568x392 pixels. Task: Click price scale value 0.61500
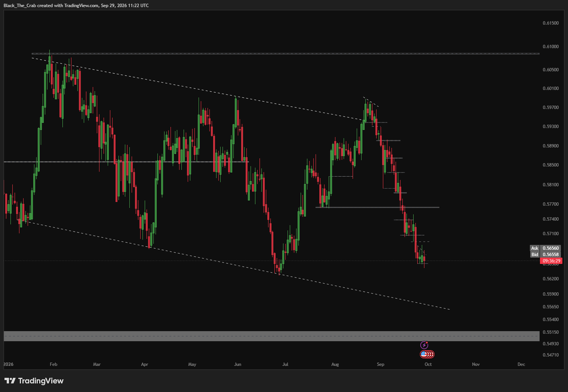coord(550,23)
